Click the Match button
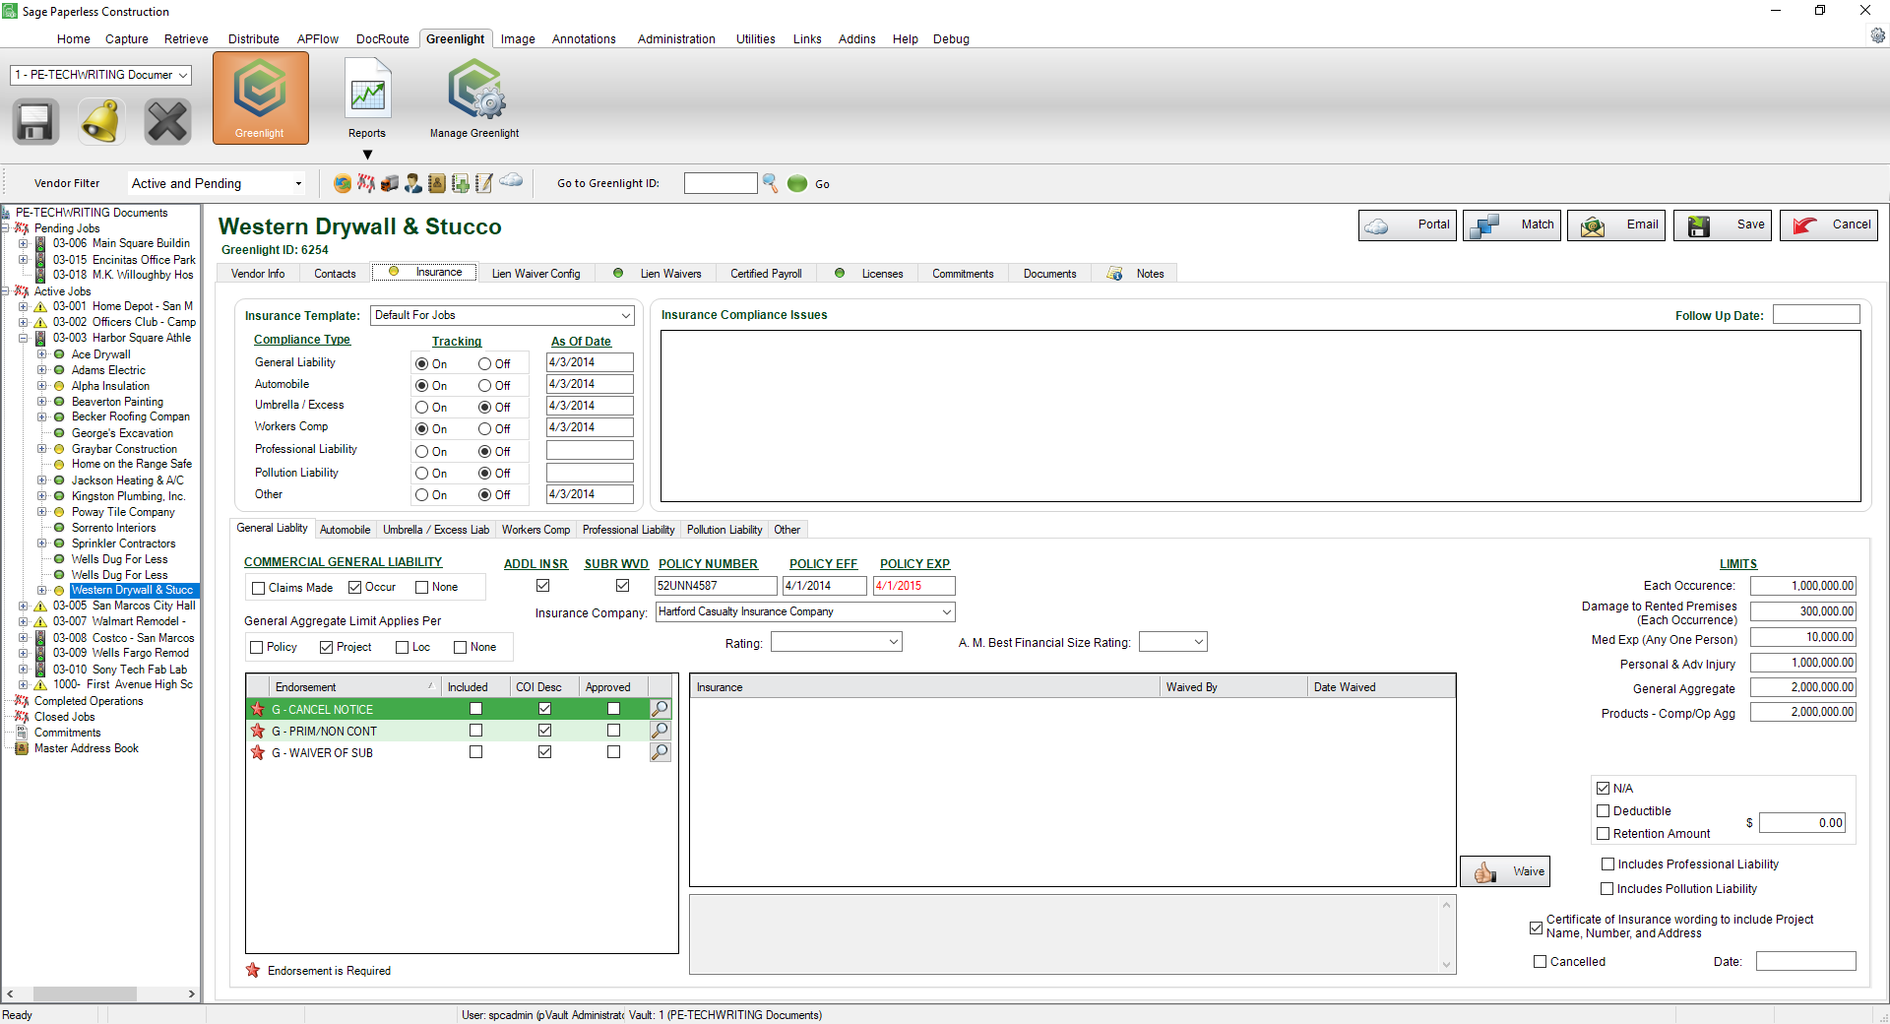 pos(1512,225)
